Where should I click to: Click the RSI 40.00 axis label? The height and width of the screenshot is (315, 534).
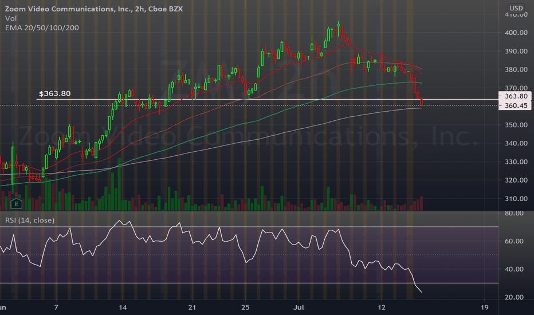(x=514, y=269)
